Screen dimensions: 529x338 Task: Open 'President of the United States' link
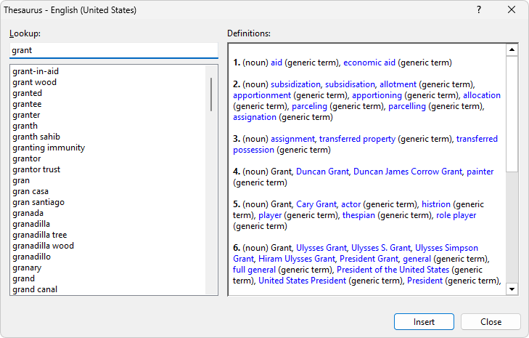393,270
